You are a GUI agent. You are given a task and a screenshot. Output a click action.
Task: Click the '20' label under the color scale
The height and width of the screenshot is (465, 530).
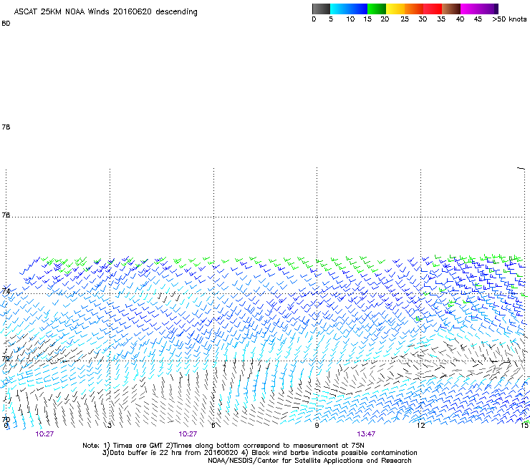[x=385, y=19]
